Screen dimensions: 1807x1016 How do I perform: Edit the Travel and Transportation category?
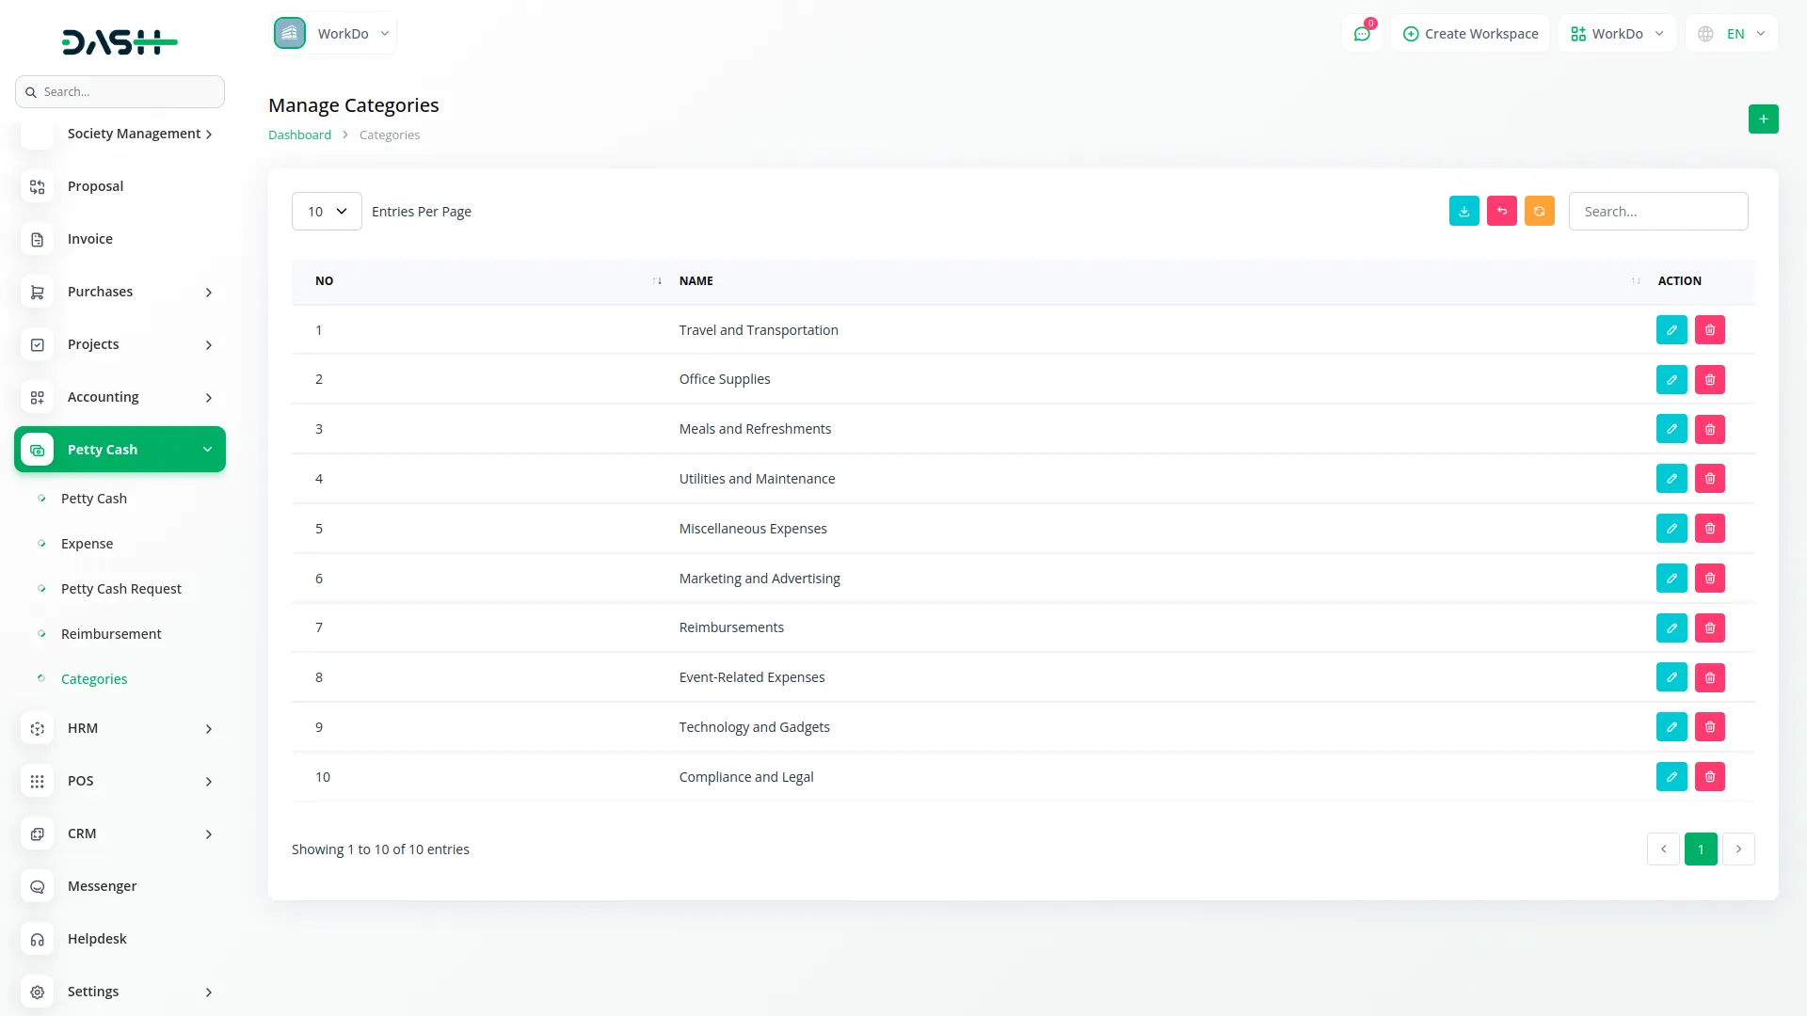[1671, 329]
